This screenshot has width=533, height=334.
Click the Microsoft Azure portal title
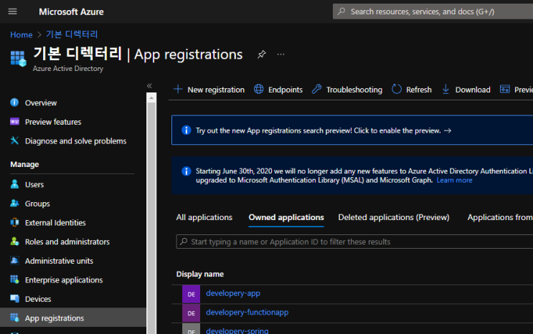pyautogui.click(x=71, y=11)
